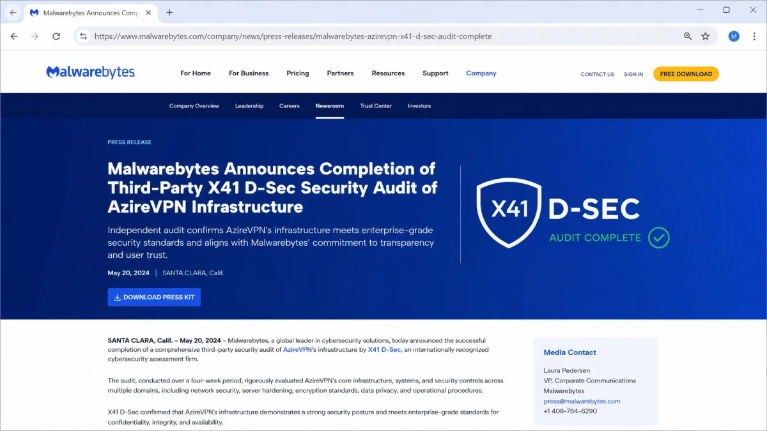Click the back arrow in tab strip
The width and height of the screenshot is (767, 431).
(x=13, y=12)
